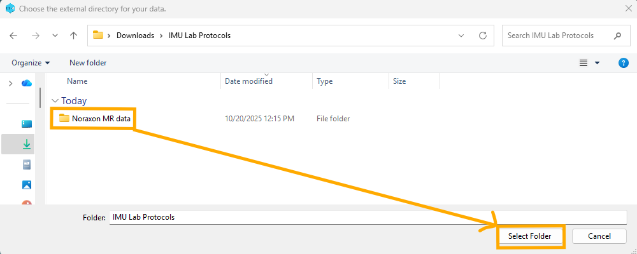Click the File folder type cell

tap(333, 119)
